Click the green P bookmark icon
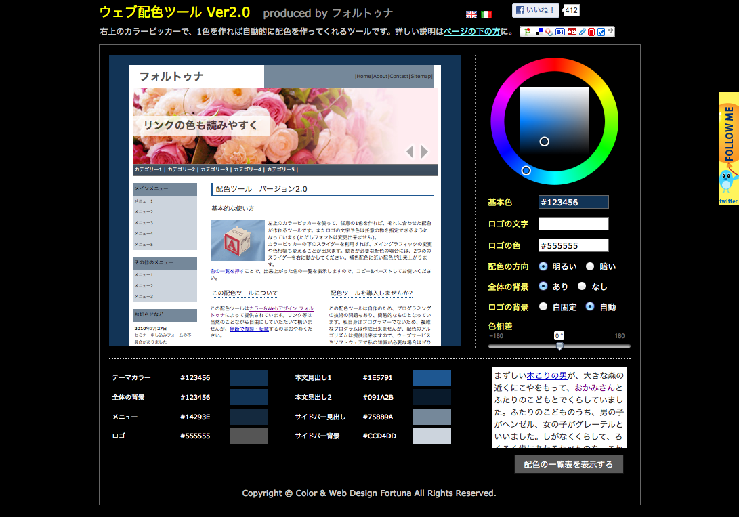This screenshot has width=739, height=517. click(528, 32)
